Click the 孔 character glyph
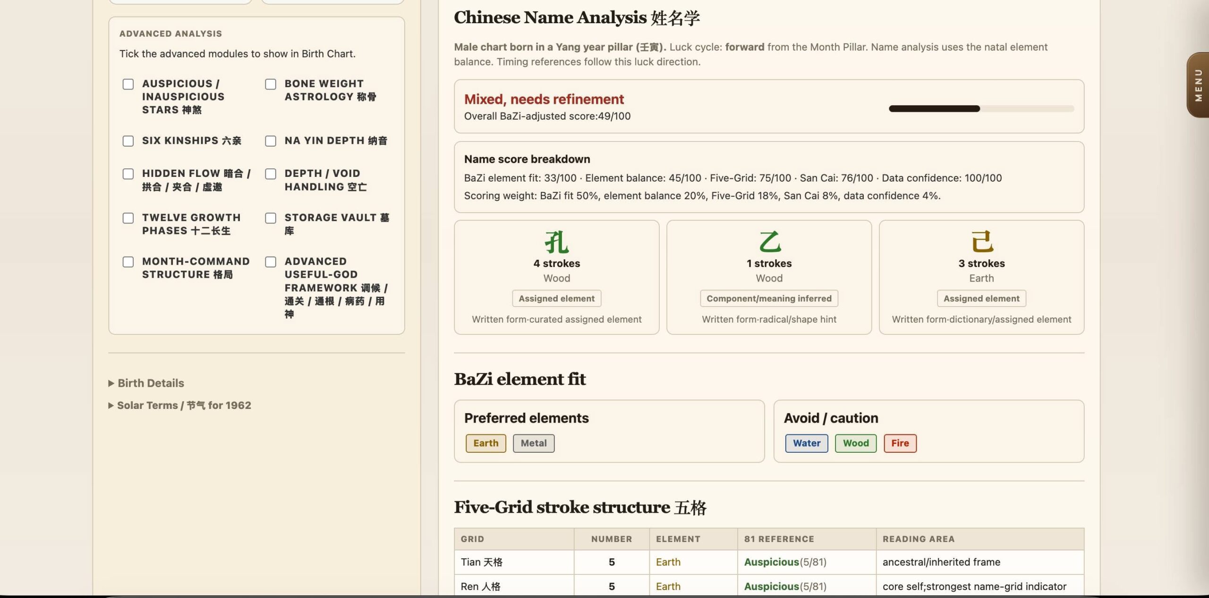Viewport: 1209px width, 598px height. (x=557, y=242)
